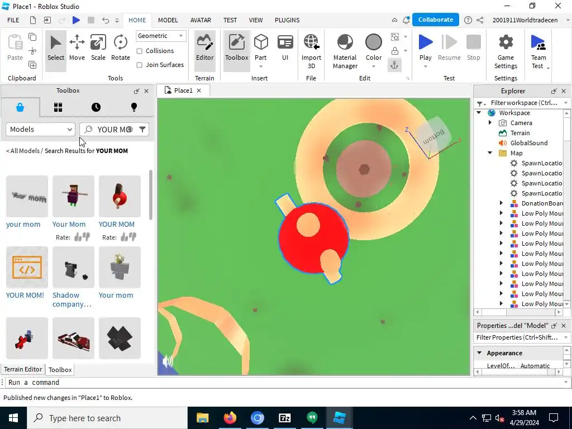Pick the Rotate tool
This screenshot has height=429, width=572.
121,48
